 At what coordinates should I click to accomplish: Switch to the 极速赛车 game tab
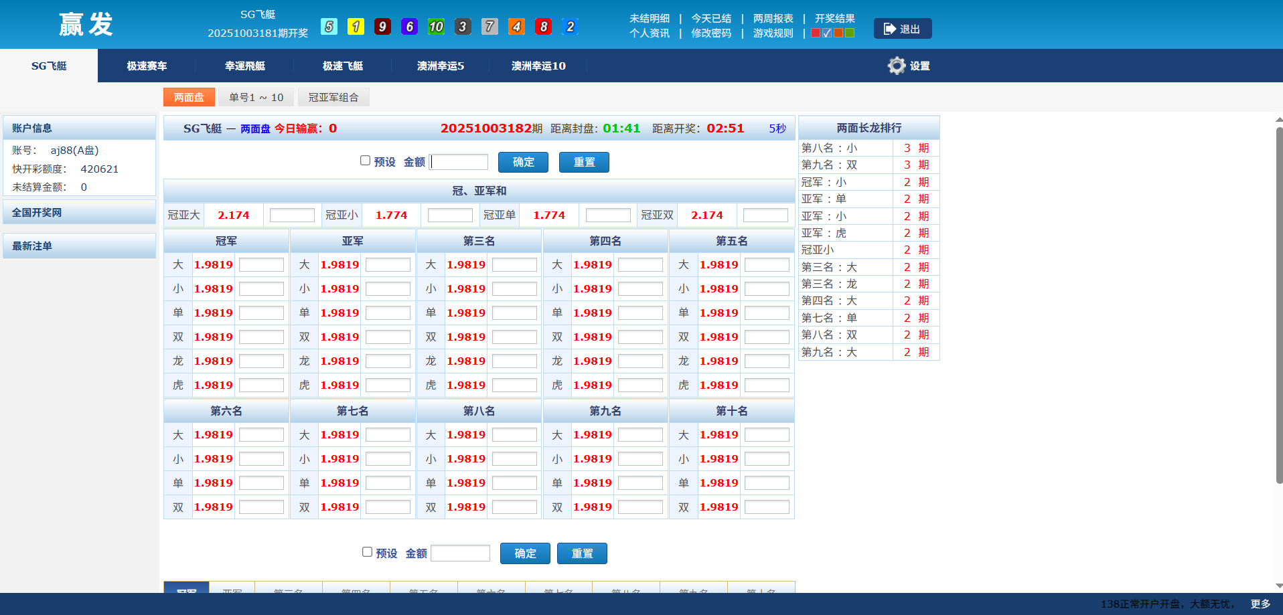pos(147,66)
